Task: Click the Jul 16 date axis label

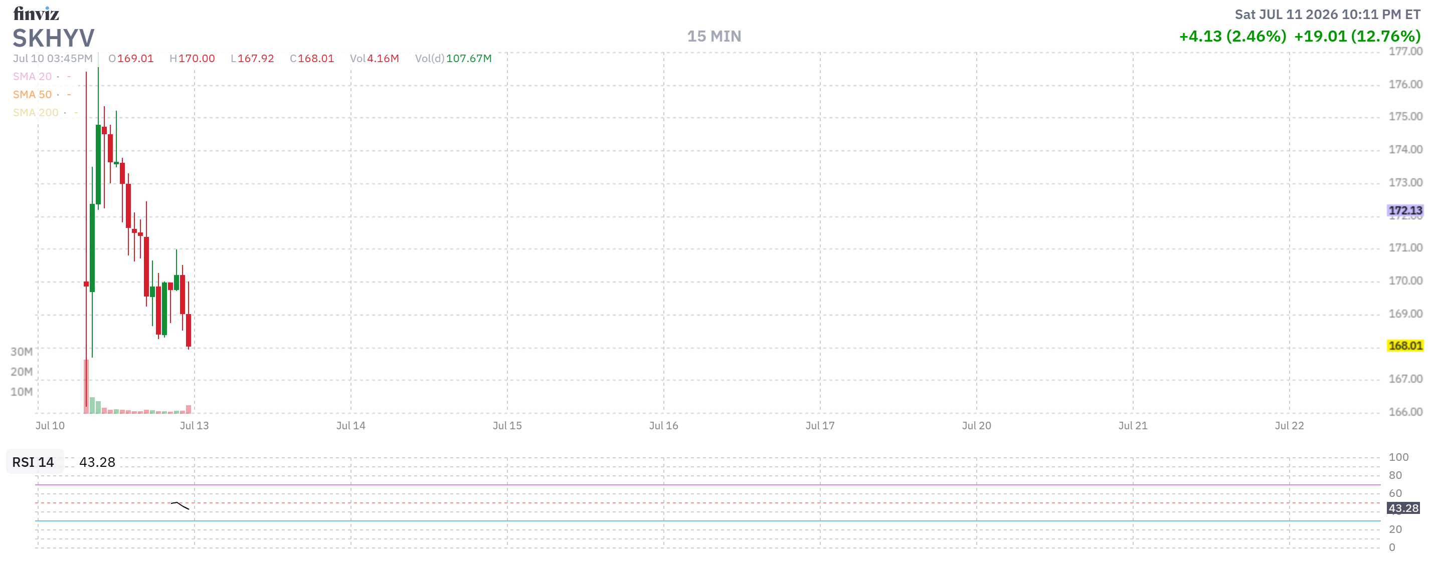Action: 663,426
